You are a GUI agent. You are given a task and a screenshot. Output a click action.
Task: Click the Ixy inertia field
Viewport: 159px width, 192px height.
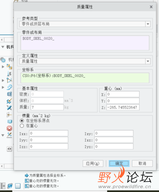(x=114, y=133)
